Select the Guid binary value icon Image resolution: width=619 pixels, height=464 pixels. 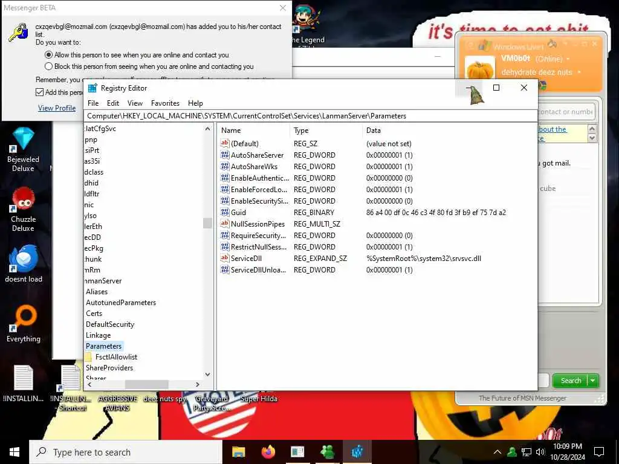tap(225, 212)
